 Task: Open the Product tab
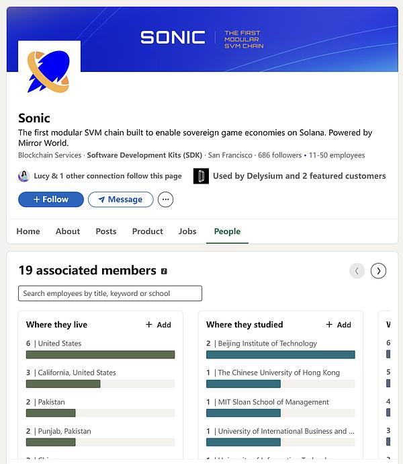pyautogui.click(x=148, y=231)
